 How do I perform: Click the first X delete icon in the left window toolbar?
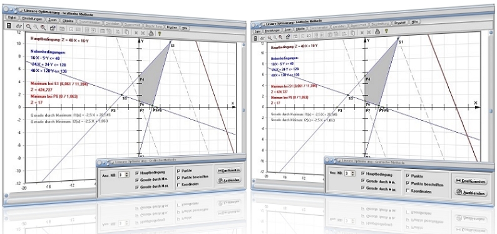(136, 33)
